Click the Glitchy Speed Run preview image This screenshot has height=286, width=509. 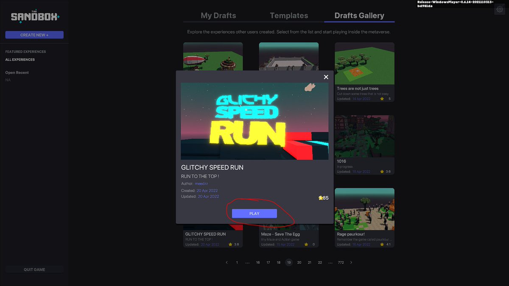(x=255, y=121)
